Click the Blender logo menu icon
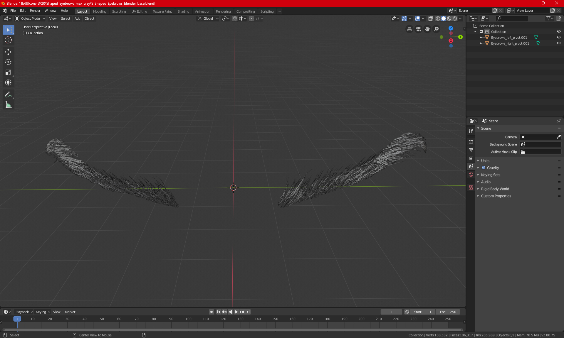564x338 pixels. pyautogui.click(x=5, y=11)
